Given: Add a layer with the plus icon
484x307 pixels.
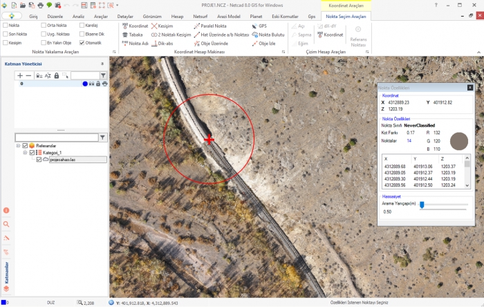Looking at the screenshot, I should 20,75.
